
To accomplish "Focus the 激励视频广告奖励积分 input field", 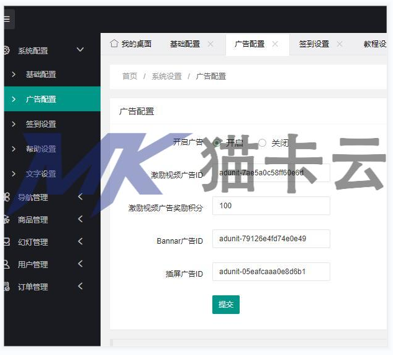I will (271, 206).
